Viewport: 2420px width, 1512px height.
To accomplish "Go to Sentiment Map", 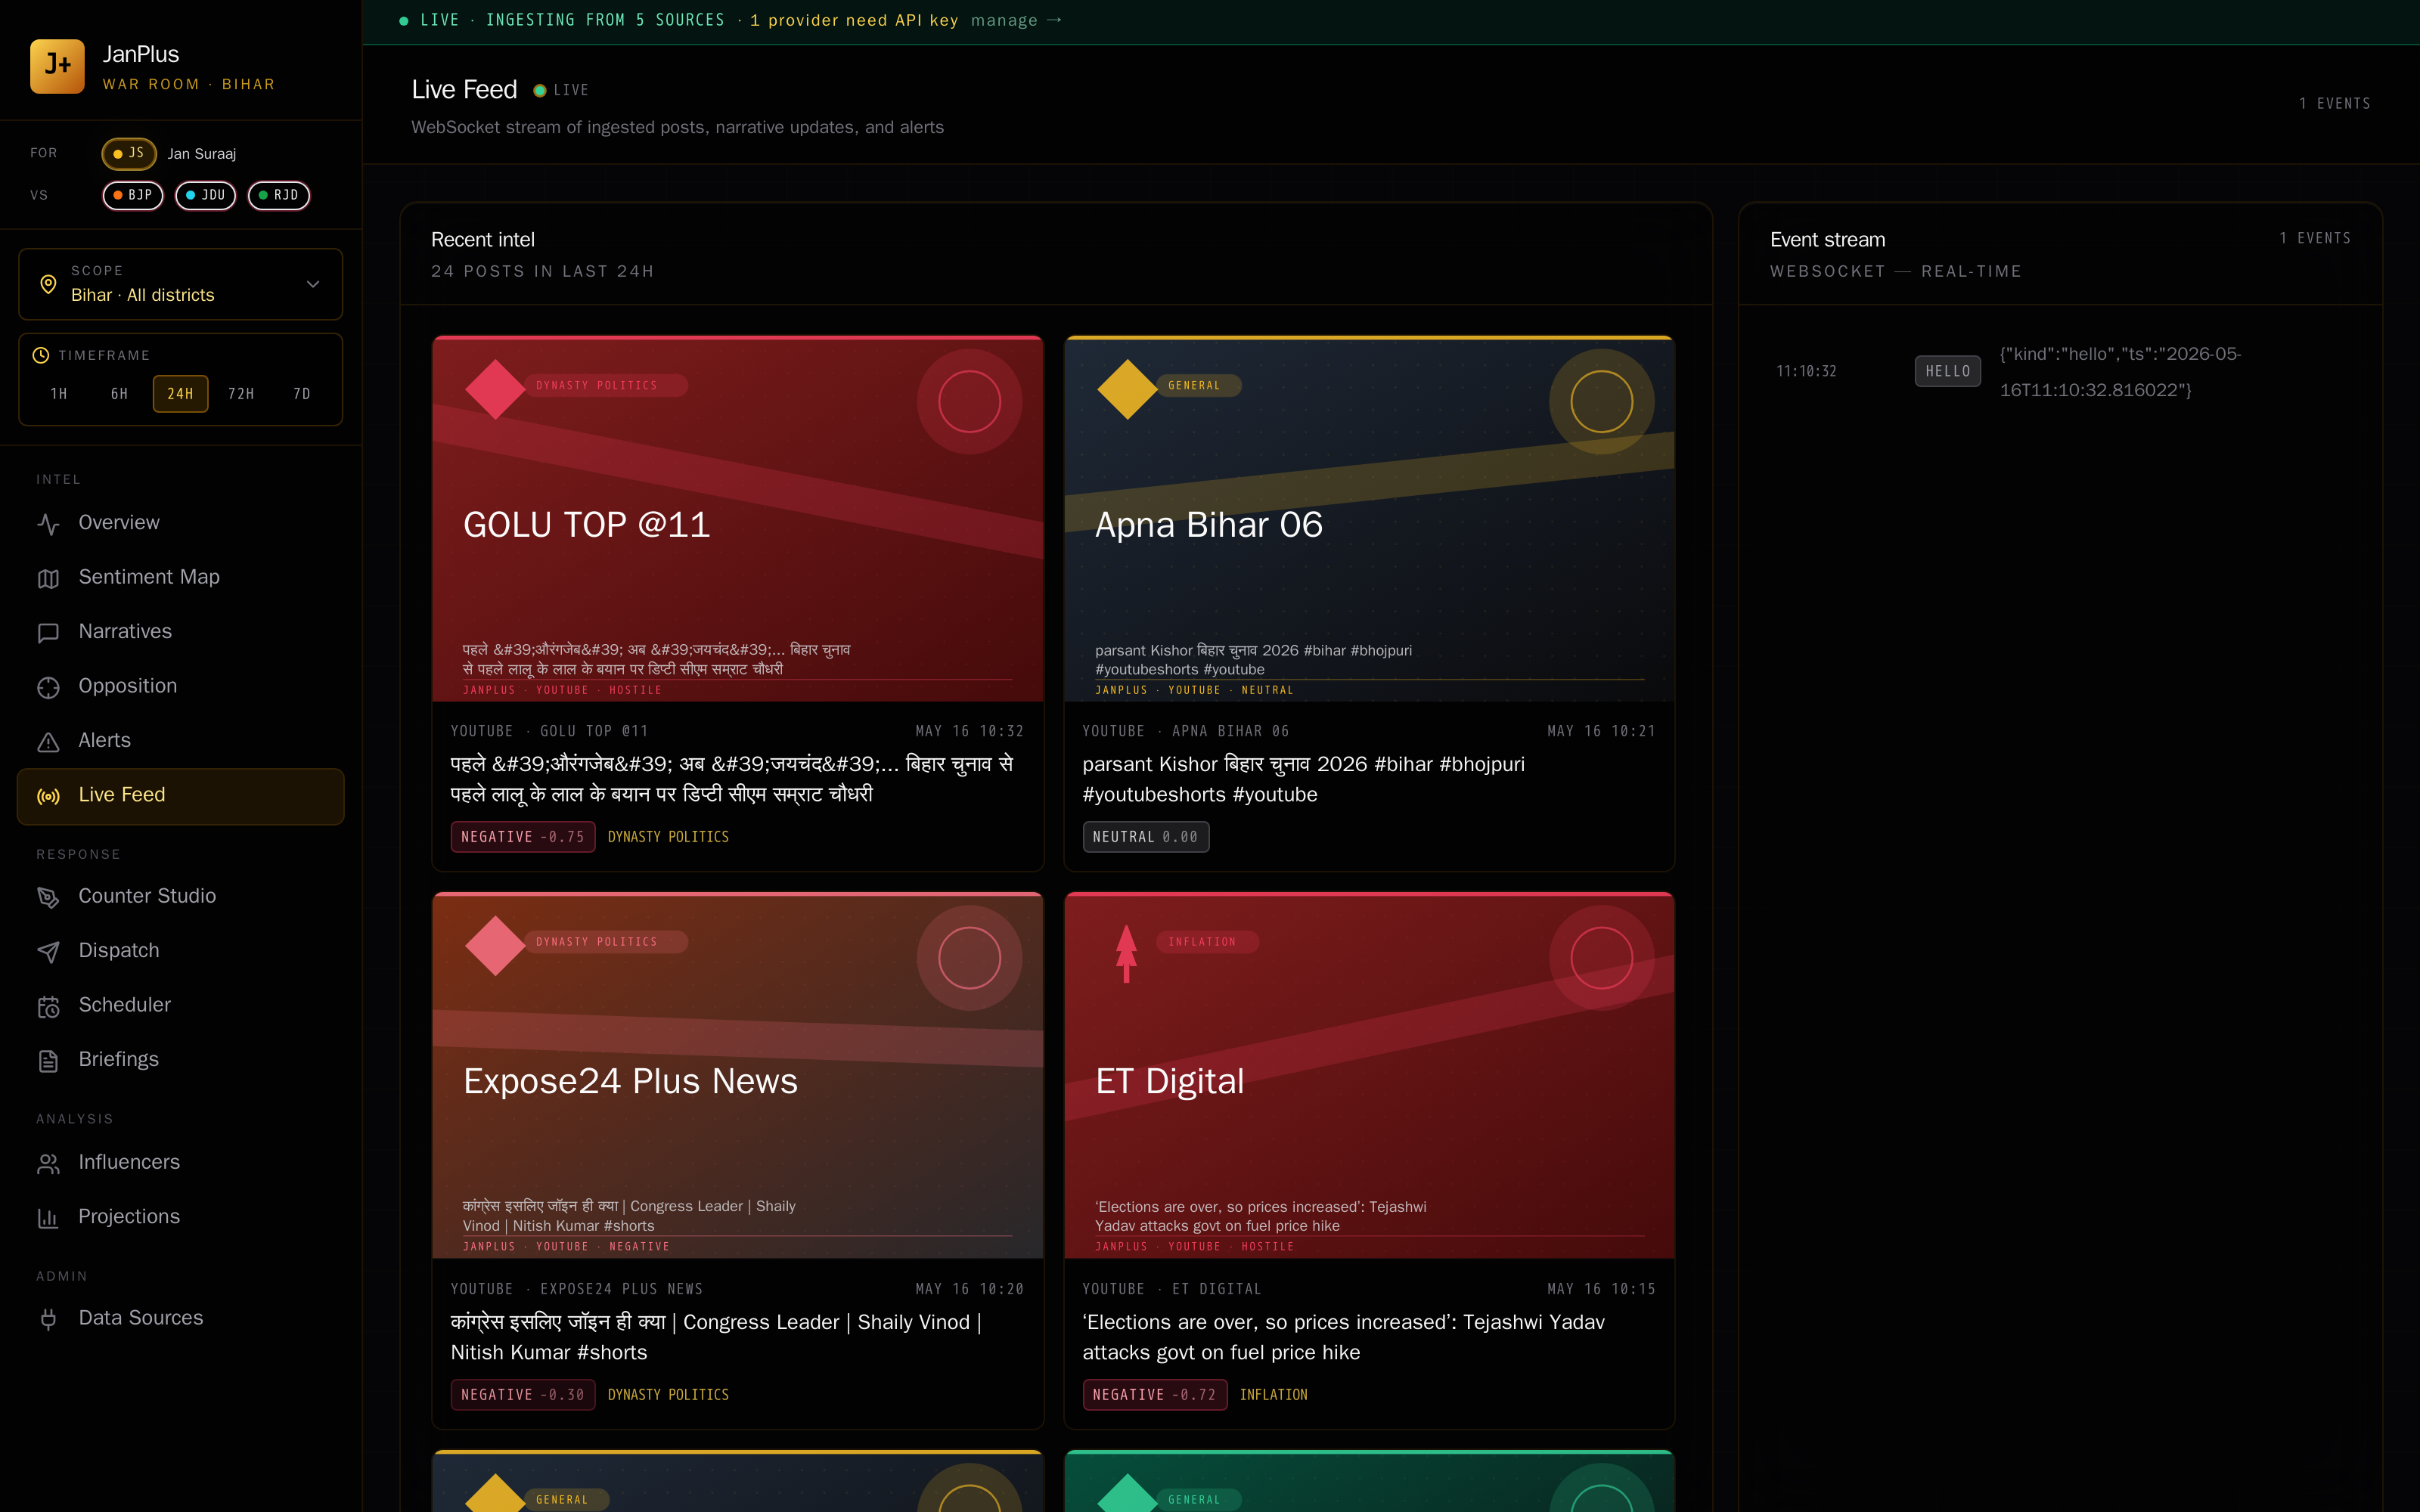I will (x=181, y=578).
